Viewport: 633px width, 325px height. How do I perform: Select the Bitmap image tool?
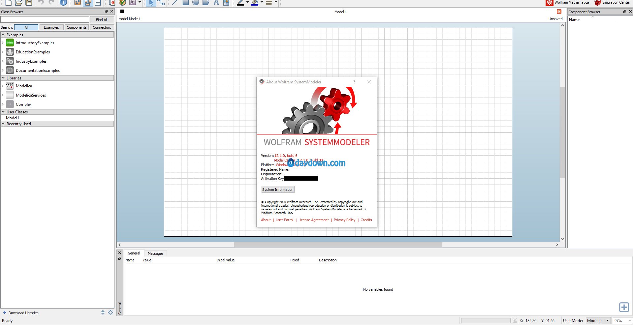[226, 3]
